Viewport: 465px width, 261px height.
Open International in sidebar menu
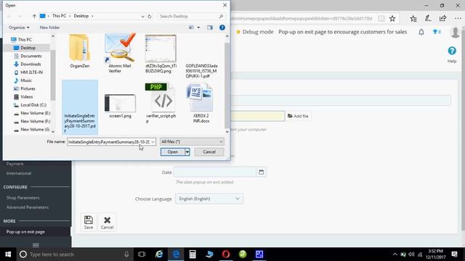[x=19, y=173]
